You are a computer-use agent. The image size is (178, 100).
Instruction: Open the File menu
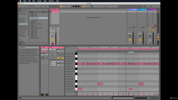(x=29, y=1)
